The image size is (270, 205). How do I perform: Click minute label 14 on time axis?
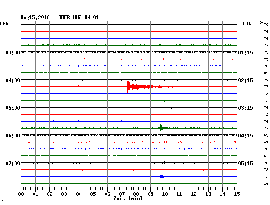(x=223, y=194)
